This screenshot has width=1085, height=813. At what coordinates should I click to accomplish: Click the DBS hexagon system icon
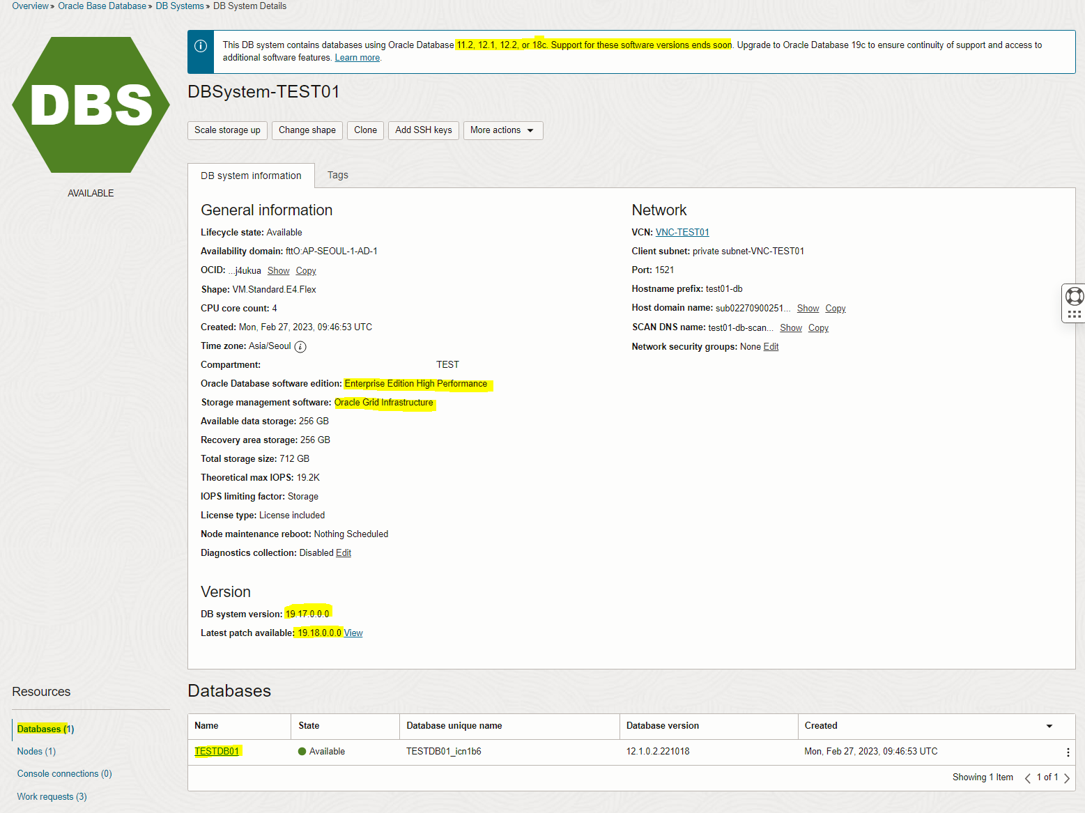point(91,104)
